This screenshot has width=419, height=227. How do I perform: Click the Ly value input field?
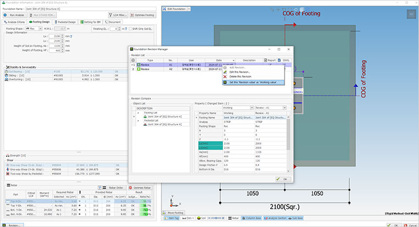[x=55, y=41]
